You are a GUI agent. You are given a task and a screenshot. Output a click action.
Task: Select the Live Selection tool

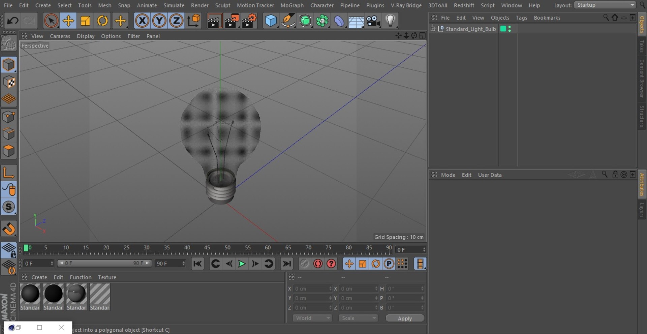(51, 21)
